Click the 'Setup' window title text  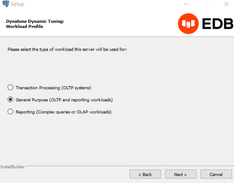[18, 4]
